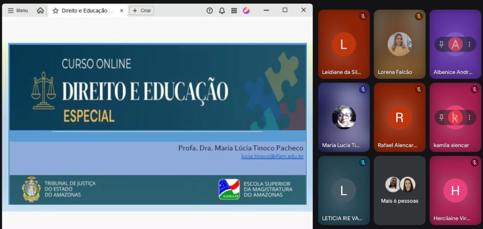Go to the Home icon
The height and width of the screenshot is (229, 483).
[41, 10]
